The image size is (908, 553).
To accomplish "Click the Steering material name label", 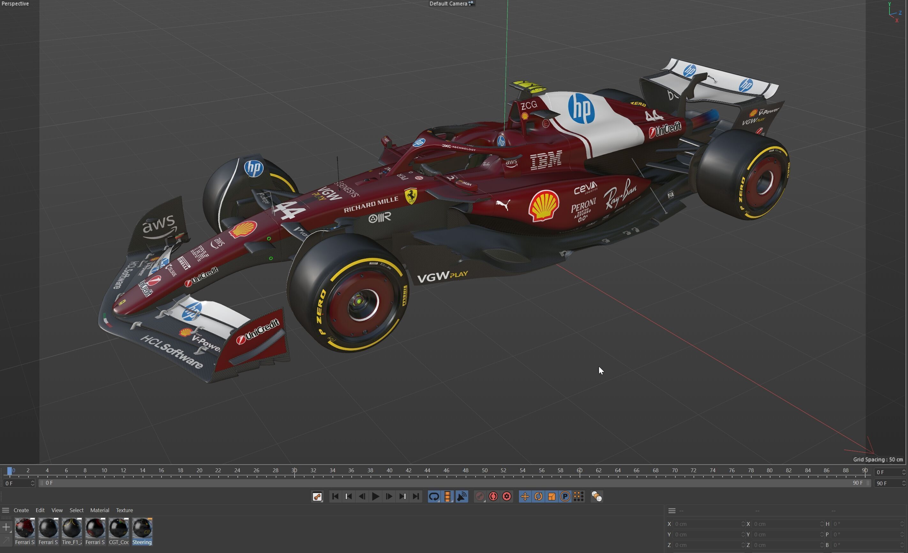I will (142, 542).
